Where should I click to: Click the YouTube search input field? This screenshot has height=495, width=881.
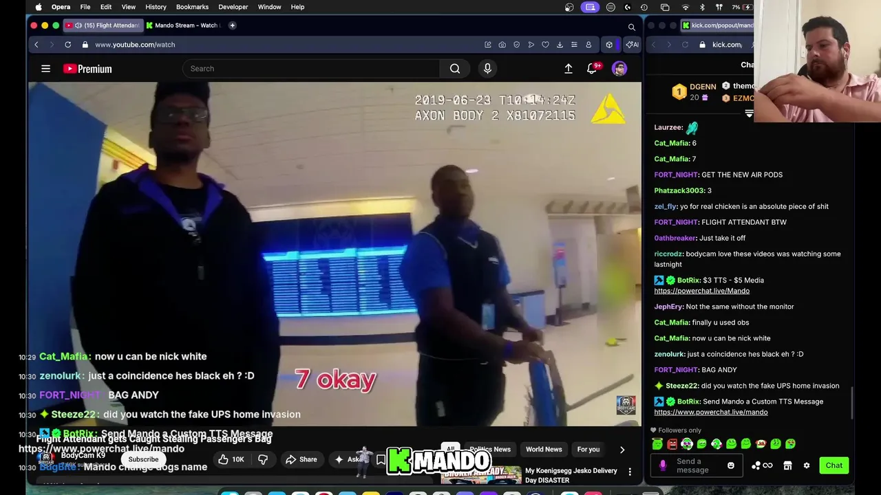311,69
